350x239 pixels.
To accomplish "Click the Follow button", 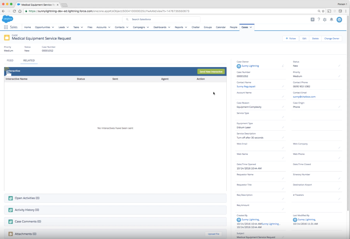I will point(291,38).
